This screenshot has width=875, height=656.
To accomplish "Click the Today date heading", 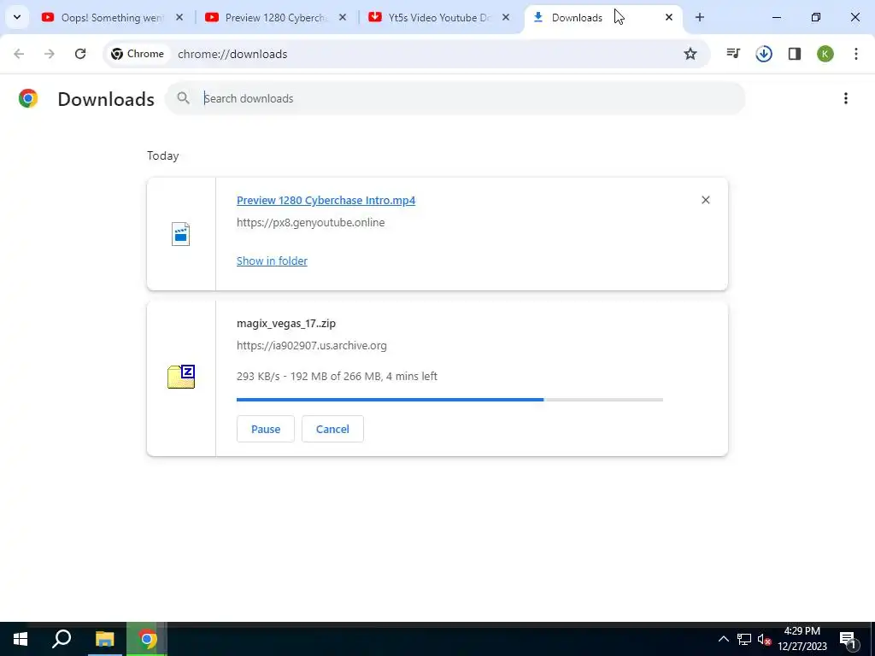I will pyautogui.click(x=163, y=155).
